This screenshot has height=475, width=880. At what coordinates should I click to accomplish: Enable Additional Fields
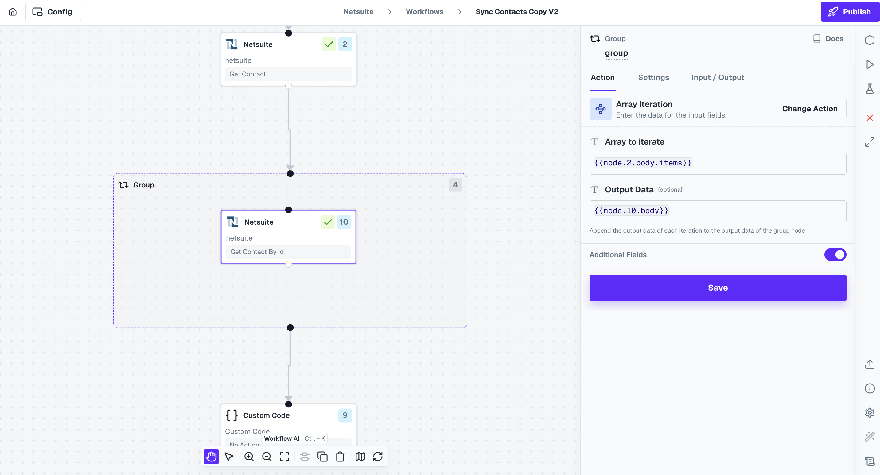835,254
